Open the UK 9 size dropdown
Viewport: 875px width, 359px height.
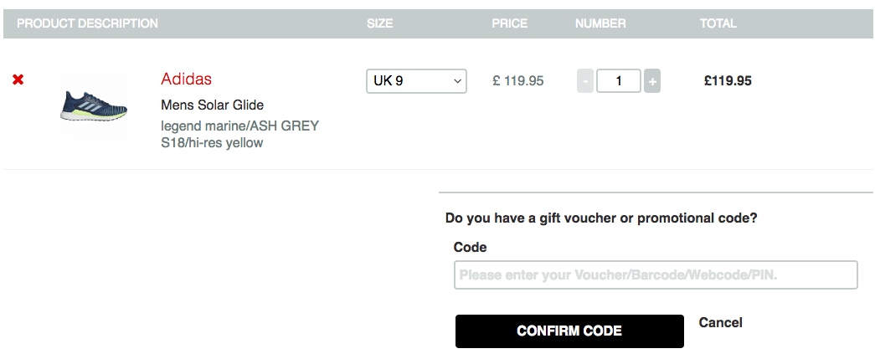pyautogui.click(x=416, y=81)
